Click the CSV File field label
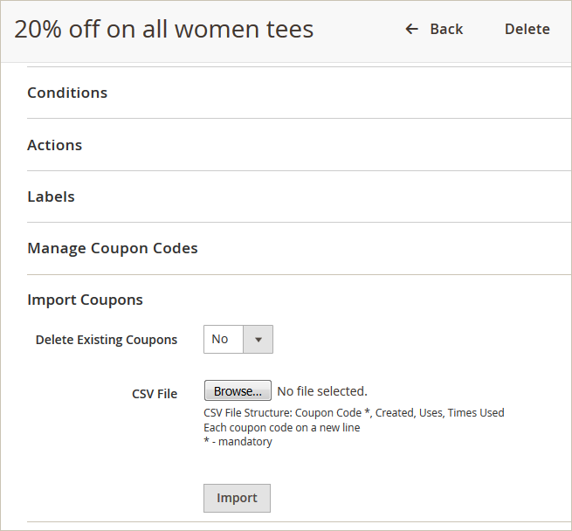The image size is (572, 531). [x=155, y=394]
